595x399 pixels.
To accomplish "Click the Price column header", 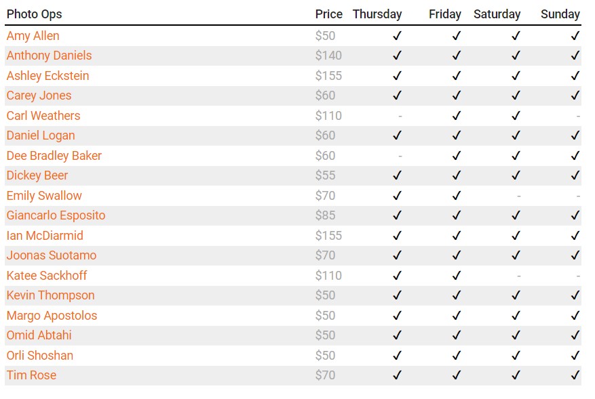I will point(328,14).
